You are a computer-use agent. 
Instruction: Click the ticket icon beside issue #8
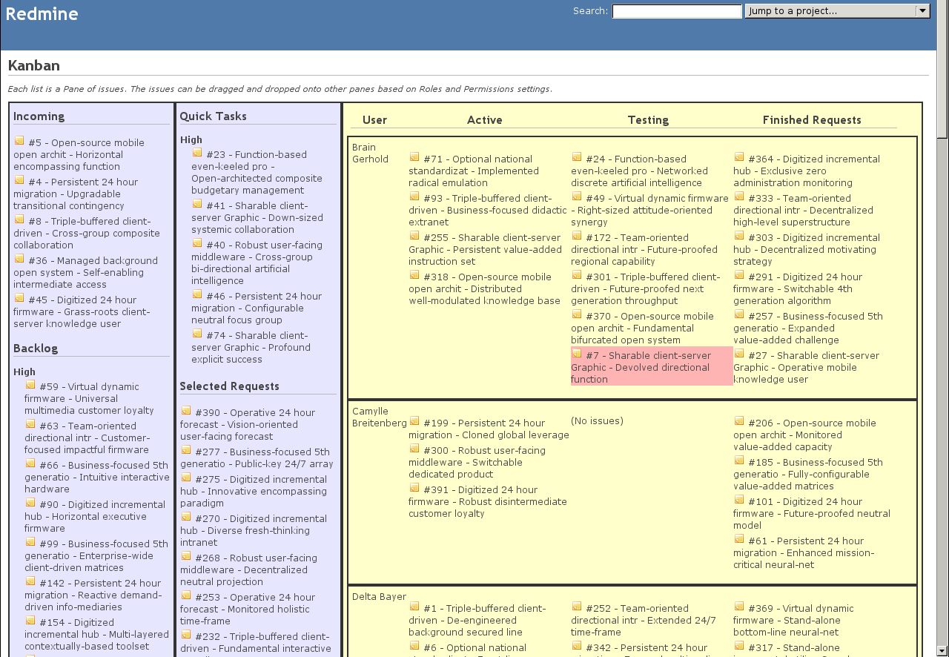[19, 219]
